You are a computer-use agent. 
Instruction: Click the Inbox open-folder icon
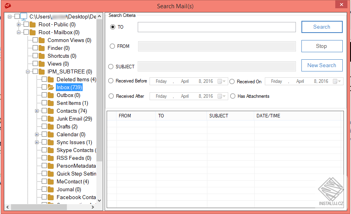pyautogui.click(x=51, y=87)
